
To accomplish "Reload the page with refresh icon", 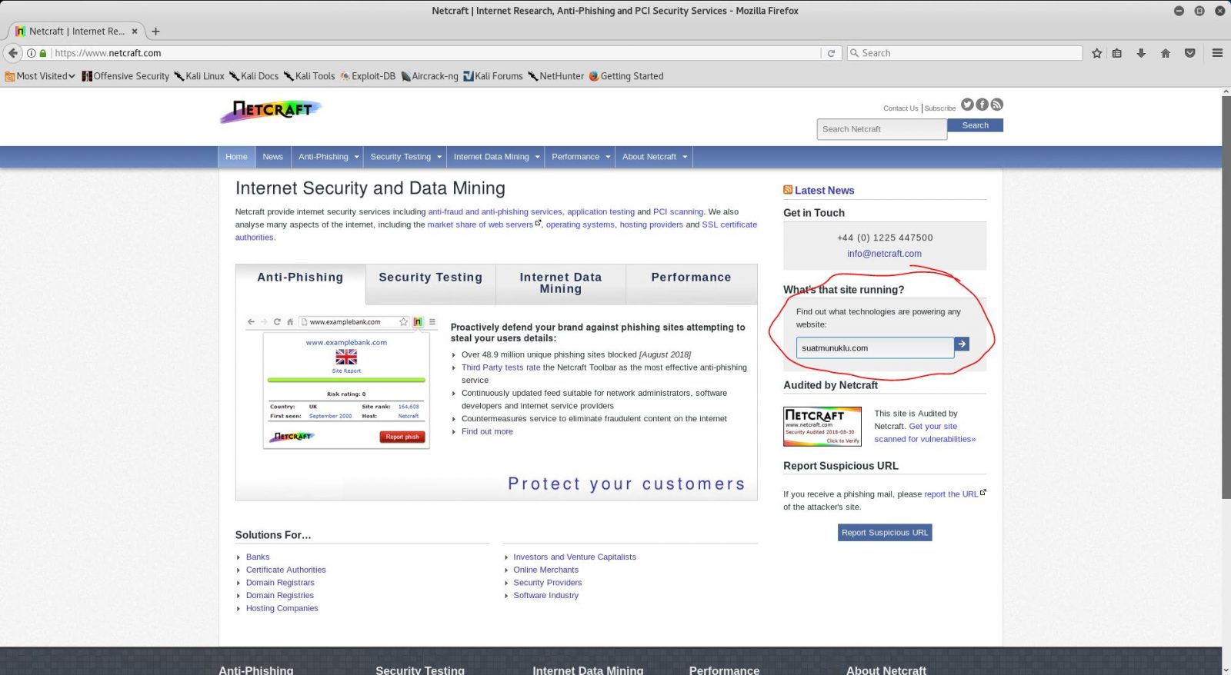I will click(x=831, y=53).
